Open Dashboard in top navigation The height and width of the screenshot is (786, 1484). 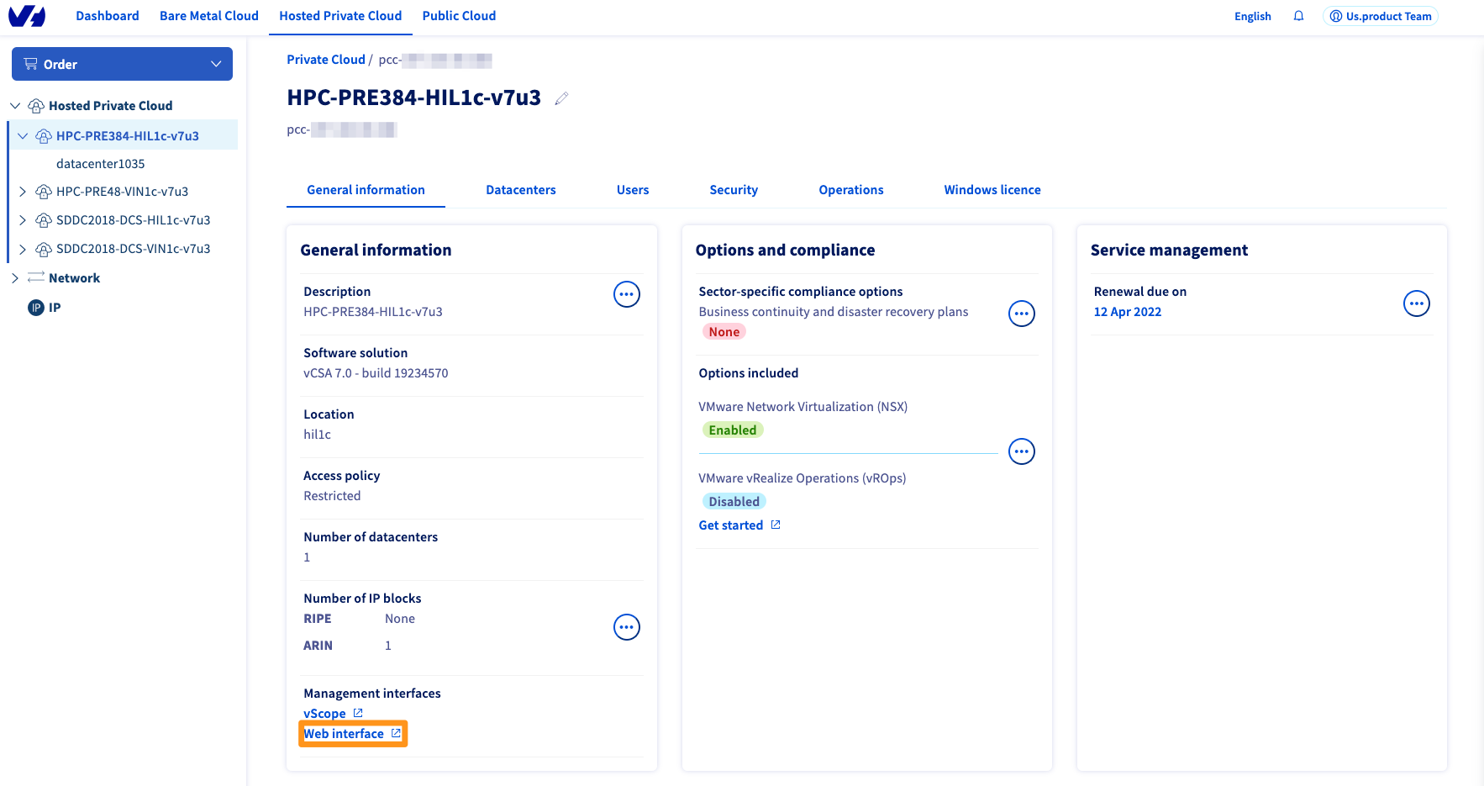click(x=108, y=16)
